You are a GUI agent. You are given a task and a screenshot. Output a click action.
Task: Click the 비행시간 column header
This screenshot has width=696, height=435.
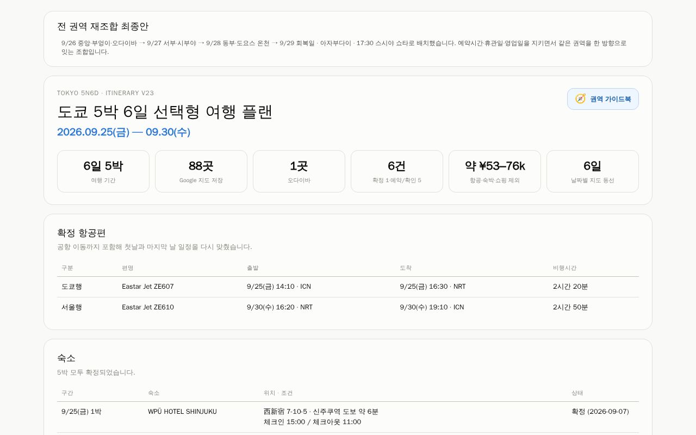tap(564, 268)
